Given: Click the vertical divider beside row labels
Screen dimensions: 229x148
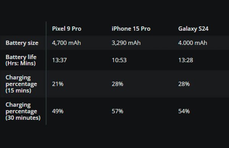Looking at the screenshot, I should tap(46, 73).
